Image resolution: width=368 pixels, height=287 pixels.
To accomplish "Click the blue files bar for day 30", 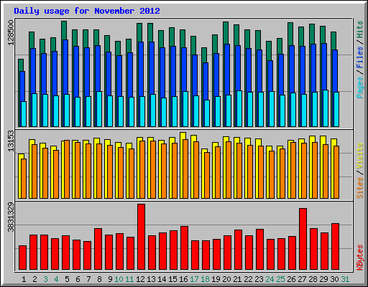I will pyautogui.click(x=335, y=71).
